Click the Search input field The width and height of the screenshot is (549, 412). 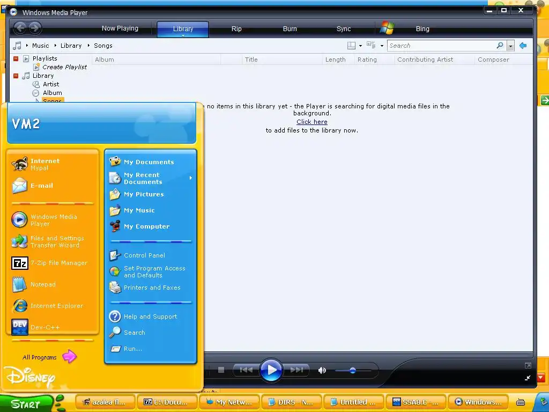click(442, 46)
